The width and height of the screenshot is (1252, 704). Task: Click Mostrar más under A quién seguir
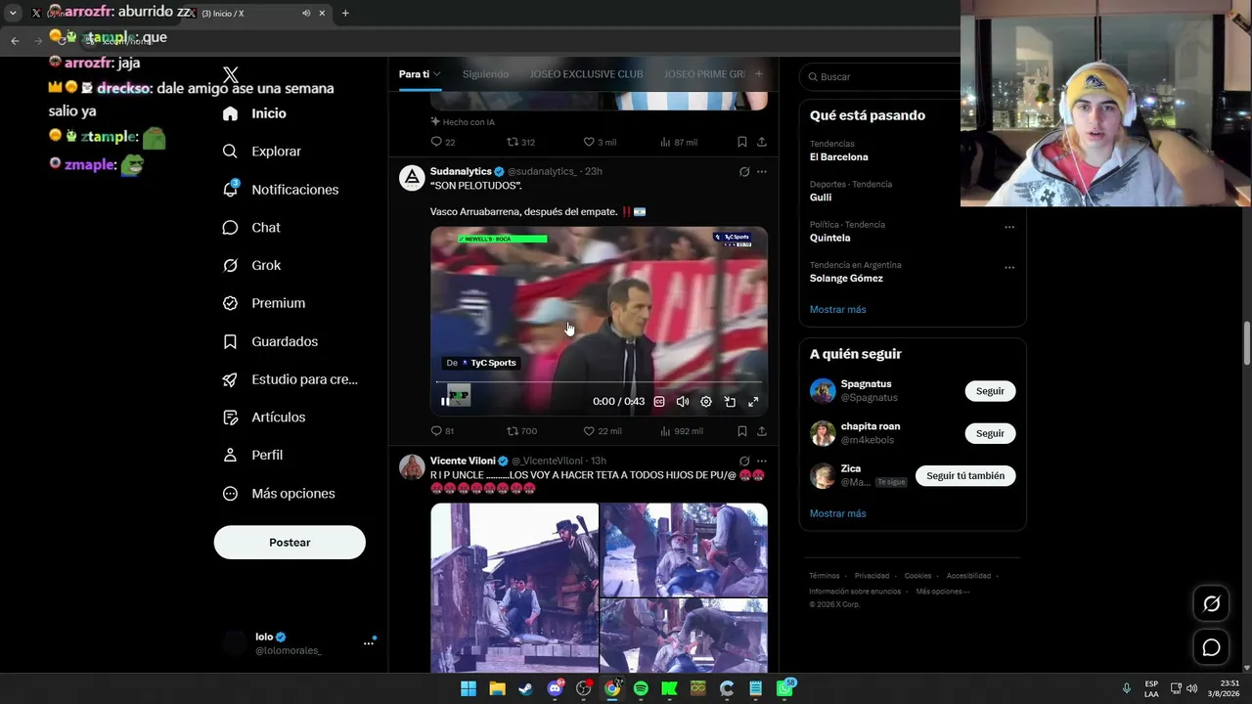pos(837,514)
